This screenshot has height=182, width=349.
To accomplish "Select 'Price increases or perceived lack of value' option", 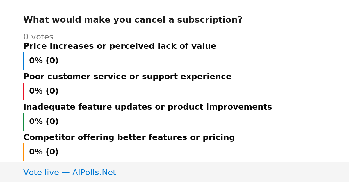I will (120, 46).
